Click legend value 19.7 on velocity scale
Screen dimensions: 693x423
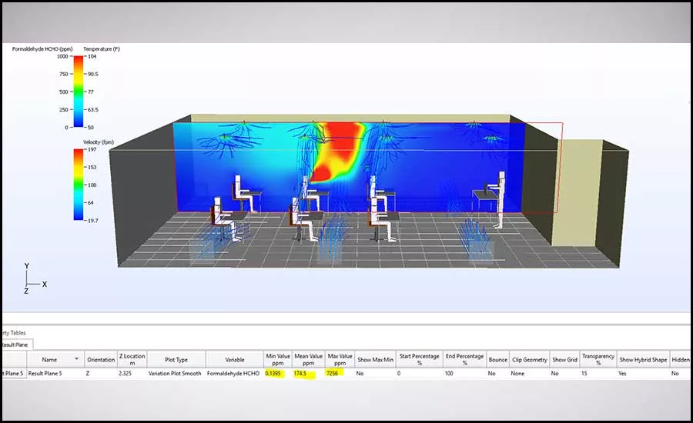[x=93, y=220]
